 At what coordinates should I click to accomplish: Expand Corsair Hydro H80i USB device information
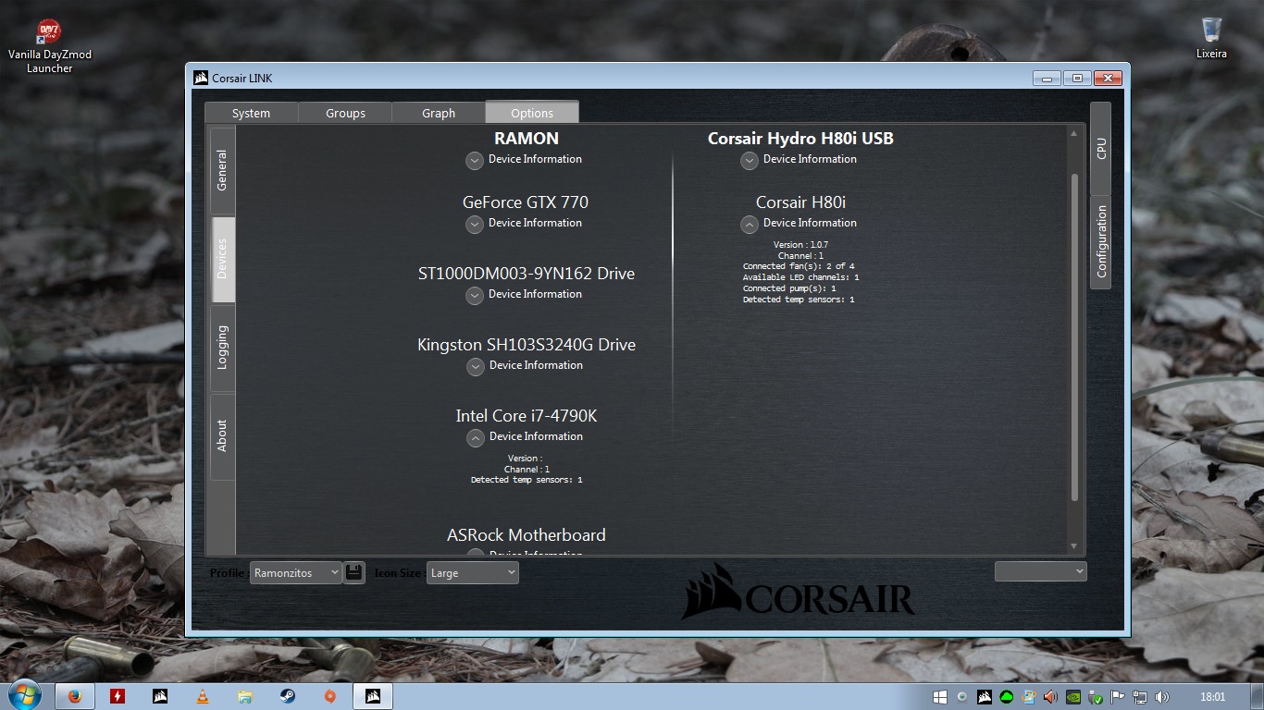[x=750, y=160]
